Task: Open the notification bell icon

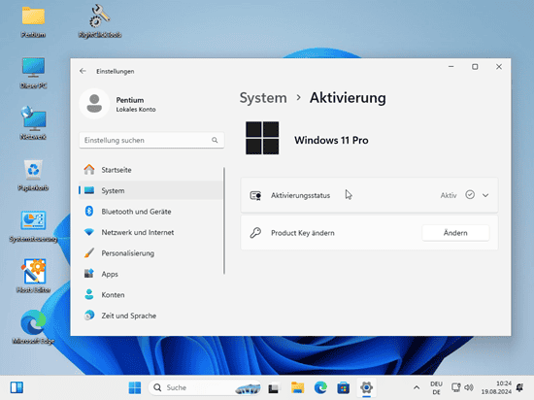Action: point(520,387)
